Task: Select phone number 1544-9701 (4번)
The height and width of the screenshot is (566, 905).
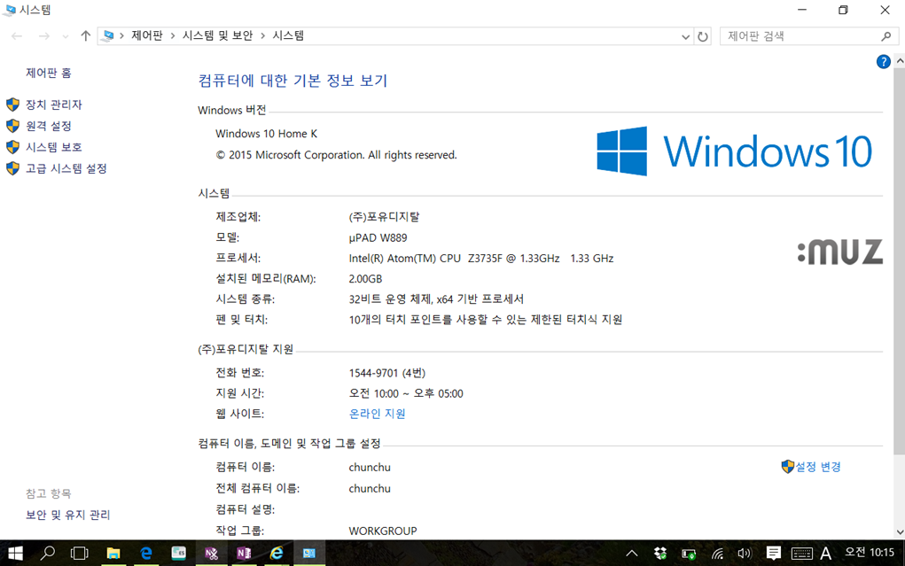Action: (x=386, y=373)
